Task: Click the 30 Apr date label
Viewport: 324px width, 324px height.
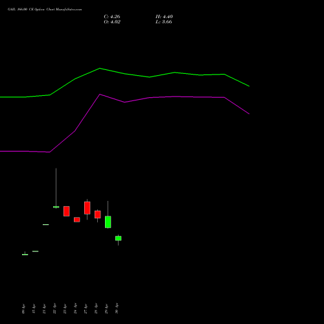Action: tap(117, 308)
